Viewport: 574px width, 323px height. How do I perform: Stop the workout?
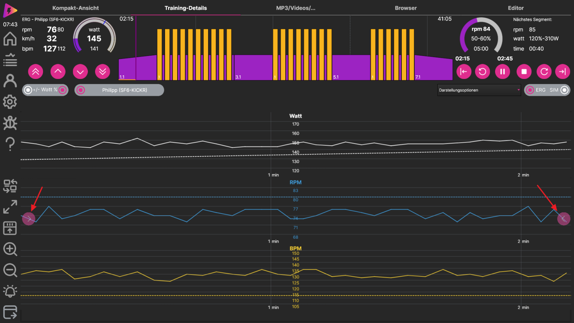524,72
